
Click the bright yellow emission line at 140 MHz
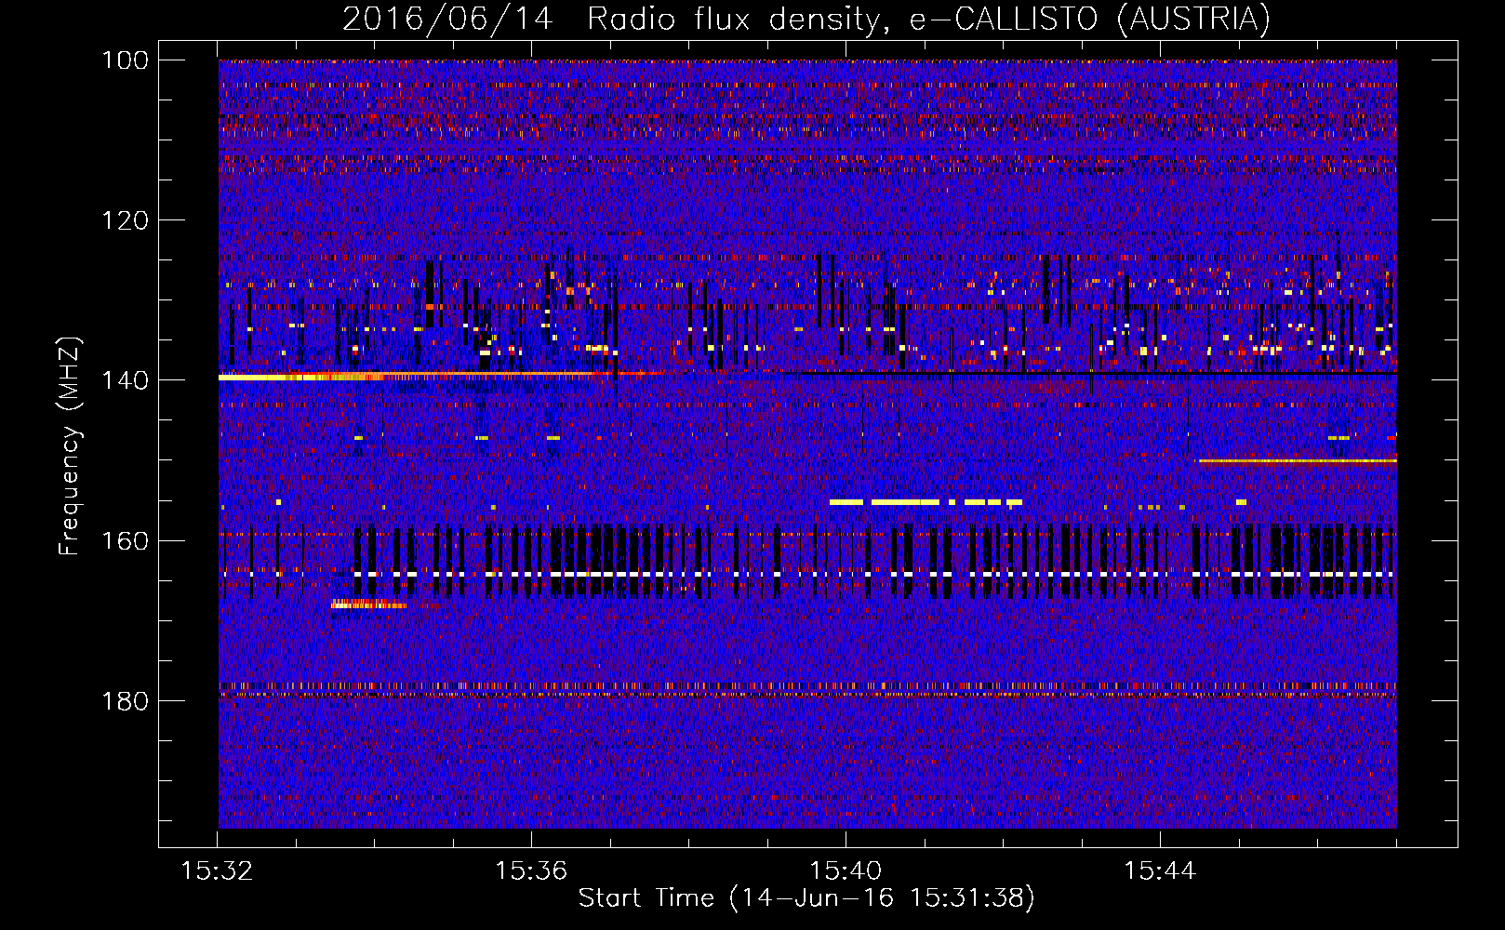point(300,378)
